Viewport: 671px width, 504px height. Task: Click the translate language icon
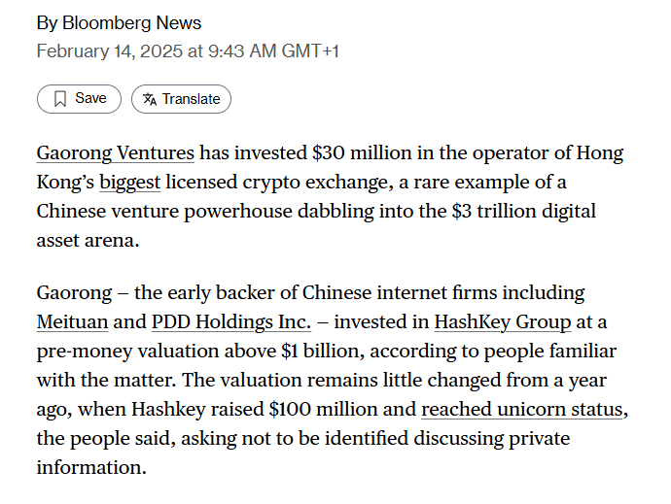[150, 99]
